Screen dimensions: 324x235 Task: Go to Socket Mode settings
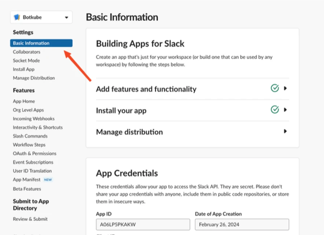[x=26, y=60]
